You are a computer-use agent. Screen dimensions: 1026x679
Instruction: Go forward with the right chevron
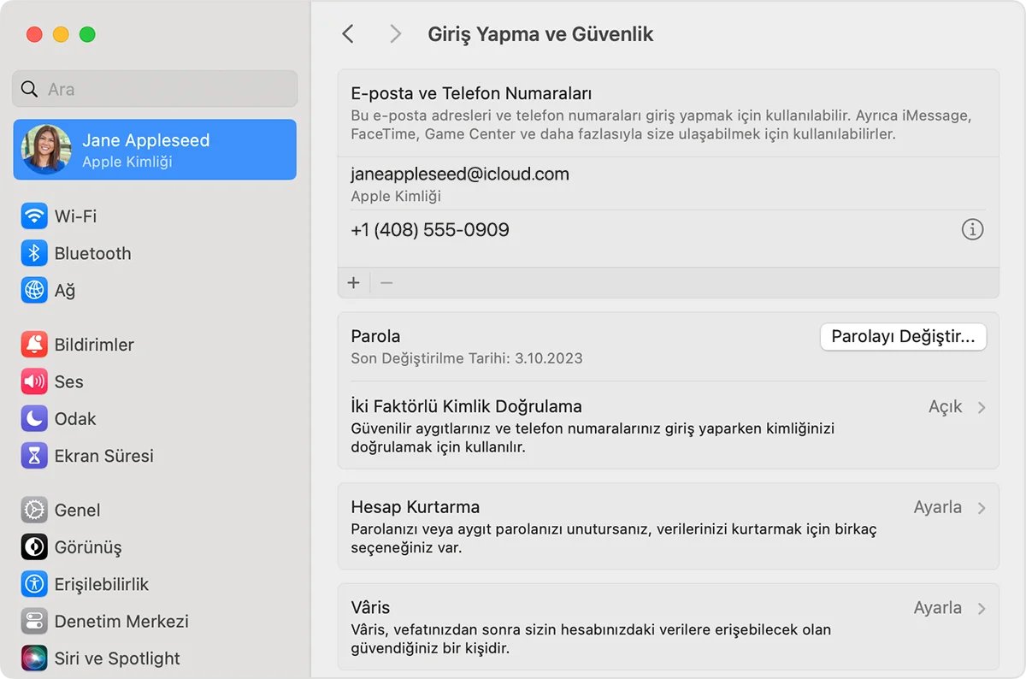pos(394,33)
